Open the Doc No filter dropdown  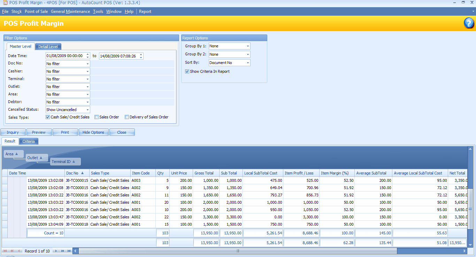point(87,64)
